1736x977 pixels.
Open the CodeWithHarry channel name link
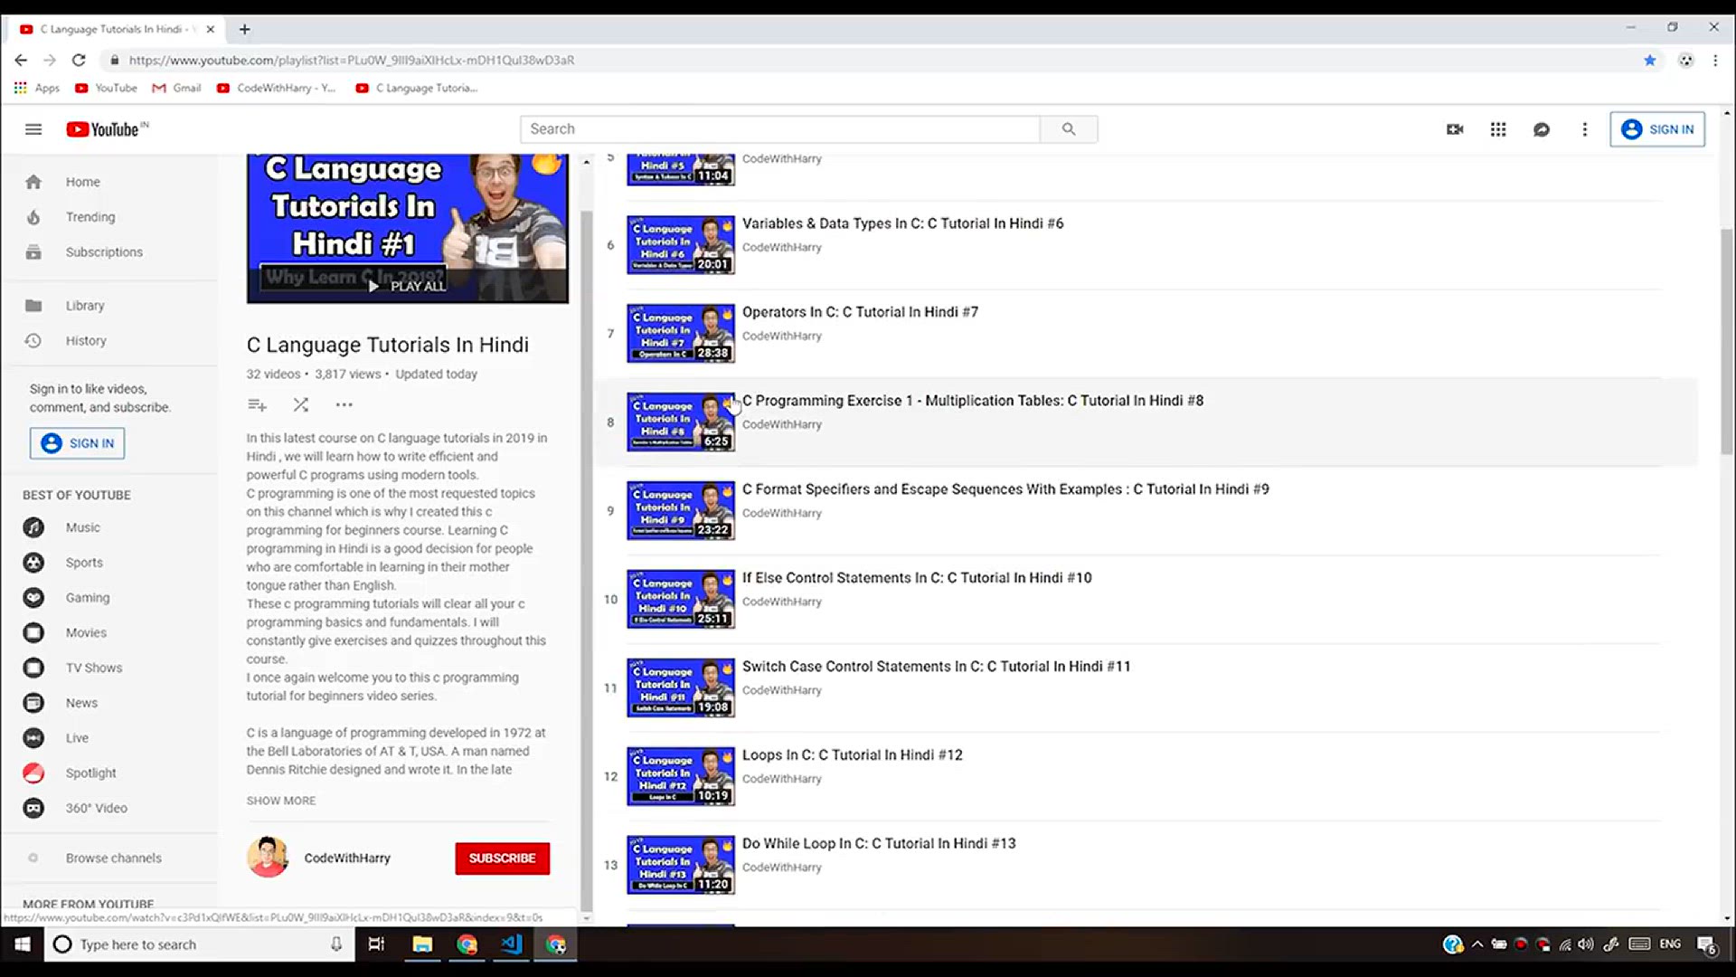pos(347,858)
